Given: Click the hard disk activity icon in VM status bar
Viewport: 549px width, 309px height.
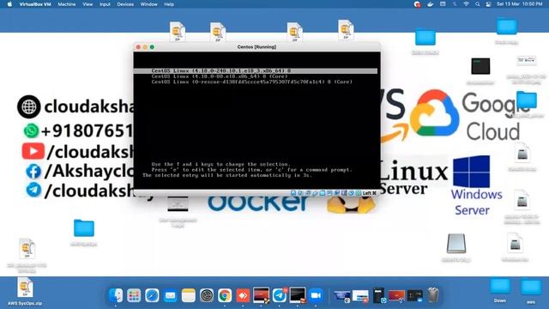Looking at the screenshot, I should 293,193.
